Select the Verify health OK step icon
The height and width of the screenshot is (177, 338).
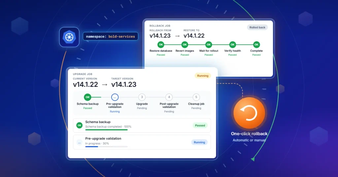coord(232,44)
